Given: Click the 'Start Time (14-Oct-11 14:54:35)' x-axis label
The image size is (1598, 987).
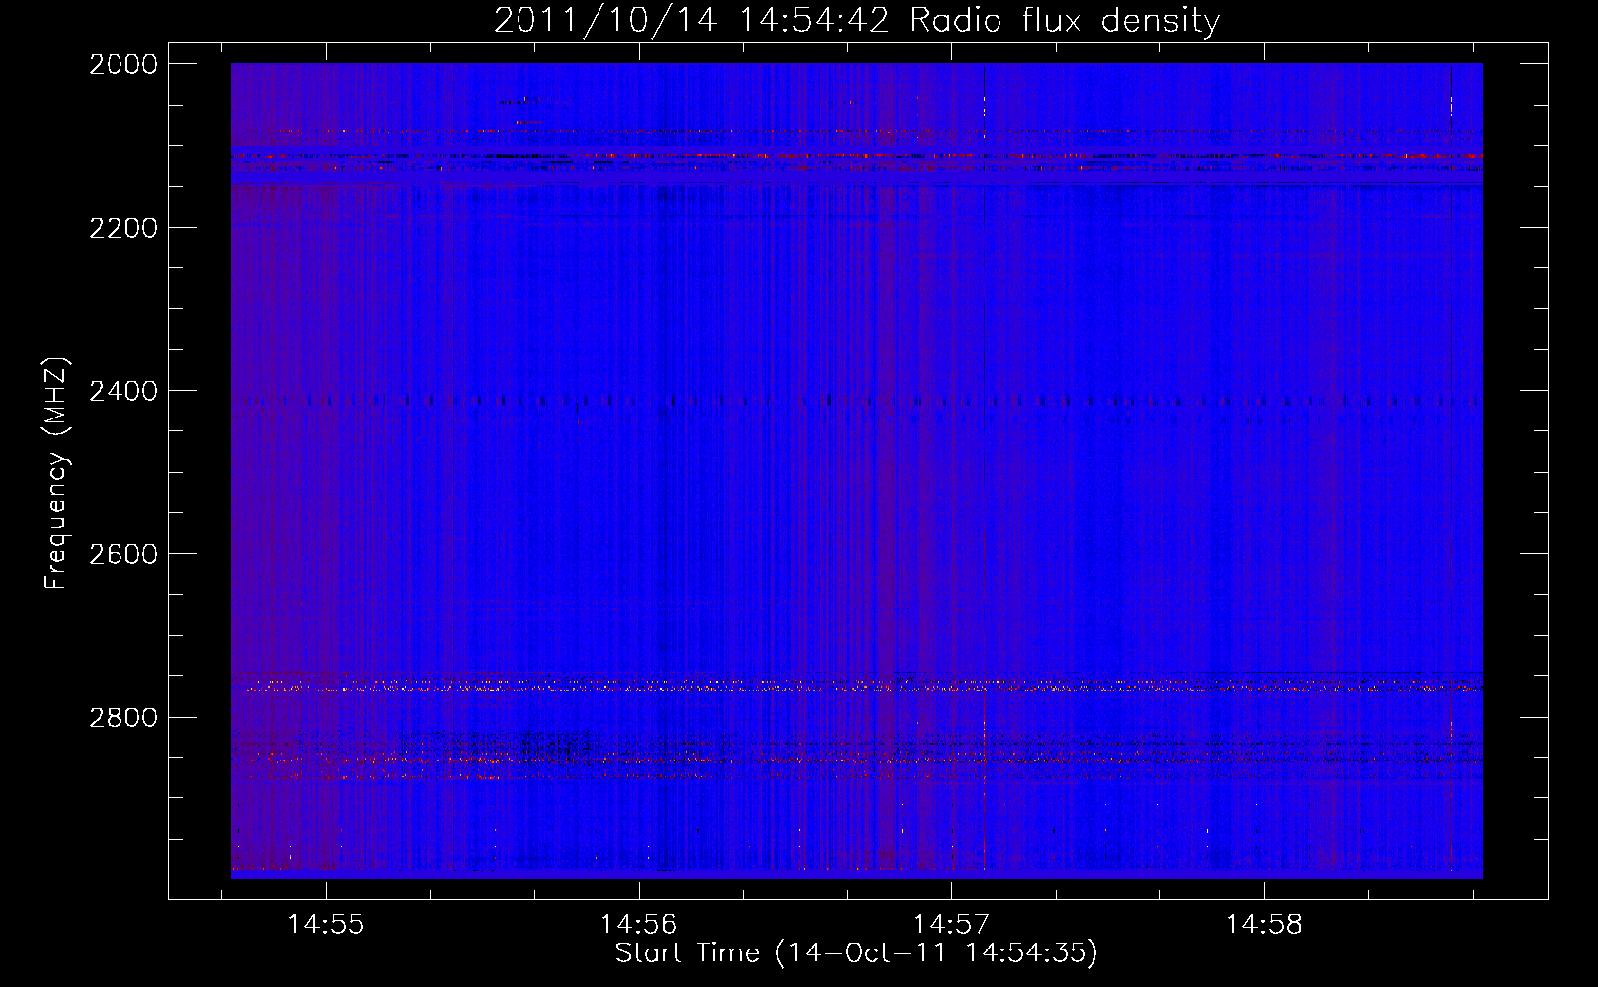Looking at the screenshot, I should (x=856, y=953).
